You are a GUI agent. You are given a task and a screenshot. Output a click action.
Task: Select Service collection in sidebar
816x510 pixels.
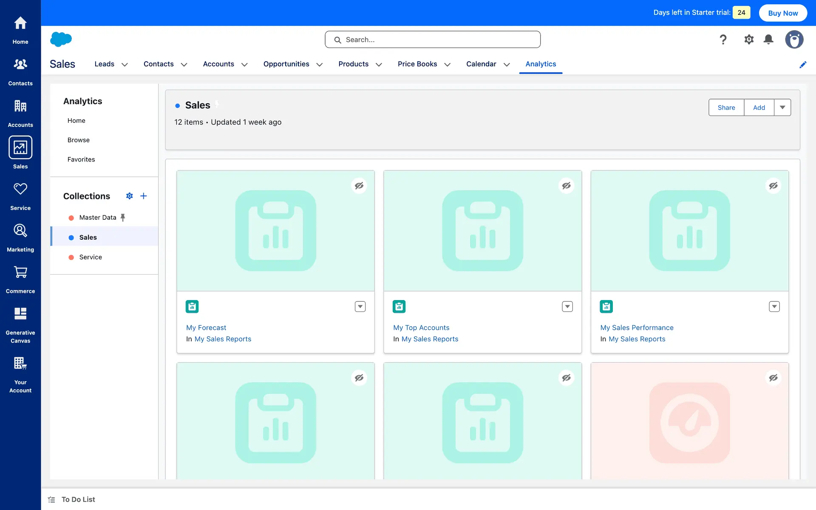tap(91, 257)
